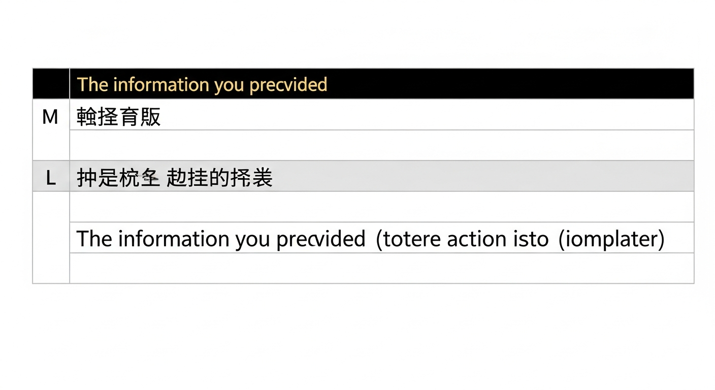Click the word "you" in the black header
Screen dimensions: 715x390
pyautogui.click(x=229, y=85)
